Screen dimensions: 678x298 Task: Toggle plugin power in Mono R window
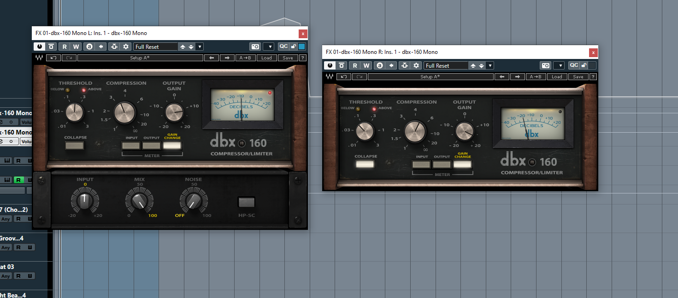coord(330,65)
